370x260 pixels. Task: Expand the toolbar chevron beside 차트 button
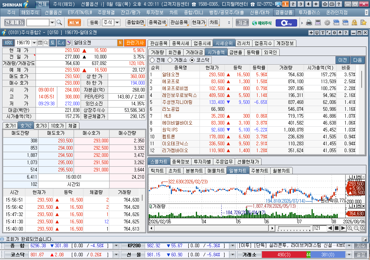pos(229,23)
